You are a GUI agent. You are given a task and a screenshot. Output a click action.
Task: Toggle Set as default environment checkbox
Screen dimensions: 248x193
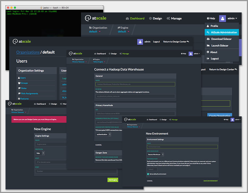[x=148, y=174]
